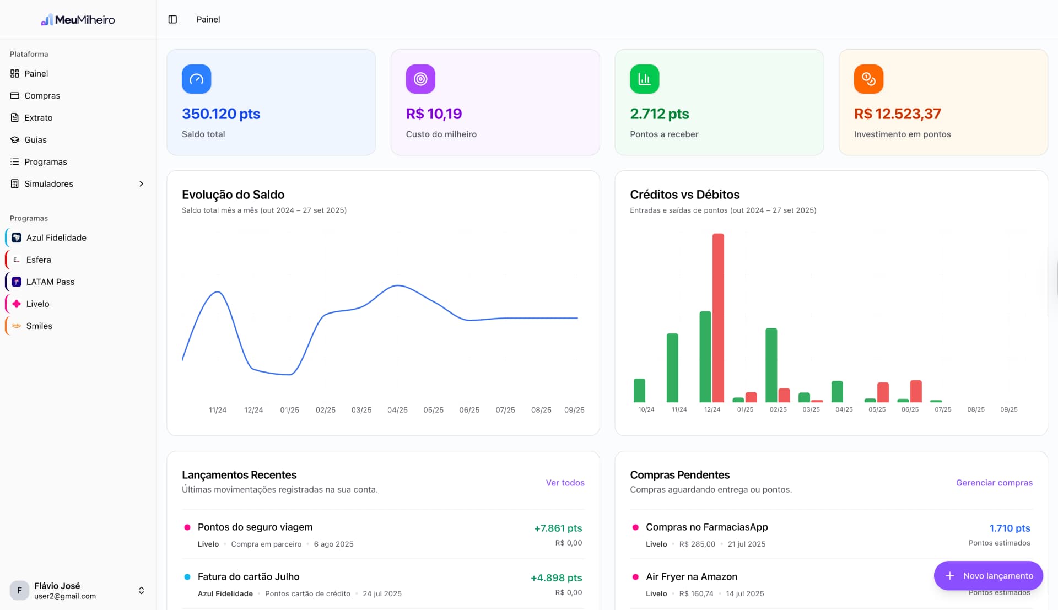Click the green bar chart icon on Pontos a receber
Image resolution: width=1058 pixels, height=610 pixels.
[x=644, y=79]
